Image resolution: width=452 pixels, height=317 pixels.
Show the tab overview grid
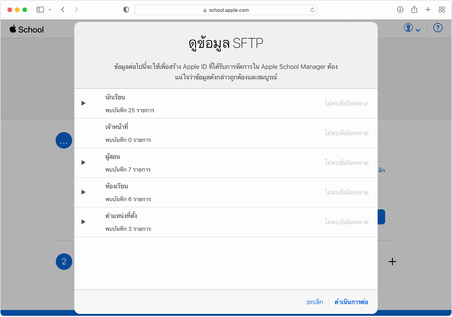pyautogui.click(x=442, y=10)
